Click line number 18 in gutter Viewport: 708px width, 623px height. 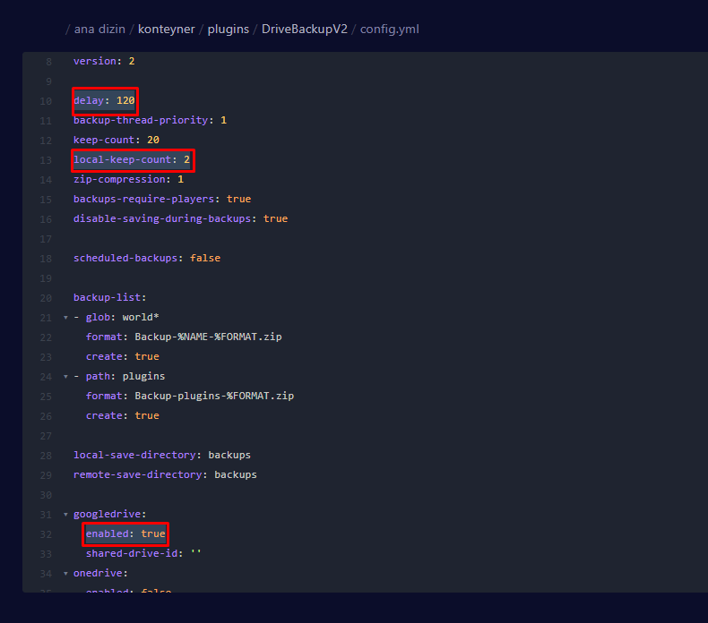(x=46, y=259)
